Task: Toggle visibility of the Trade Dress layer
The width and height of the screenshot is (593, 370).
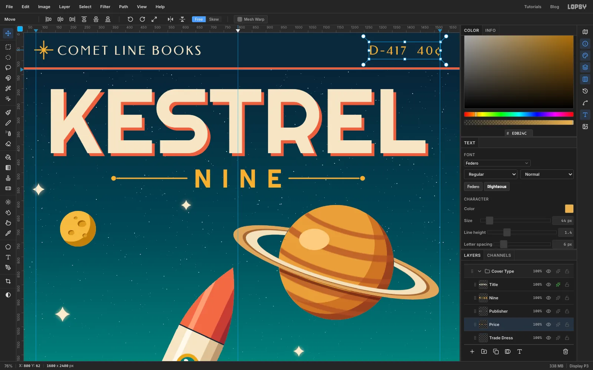Action: [549, 338]
